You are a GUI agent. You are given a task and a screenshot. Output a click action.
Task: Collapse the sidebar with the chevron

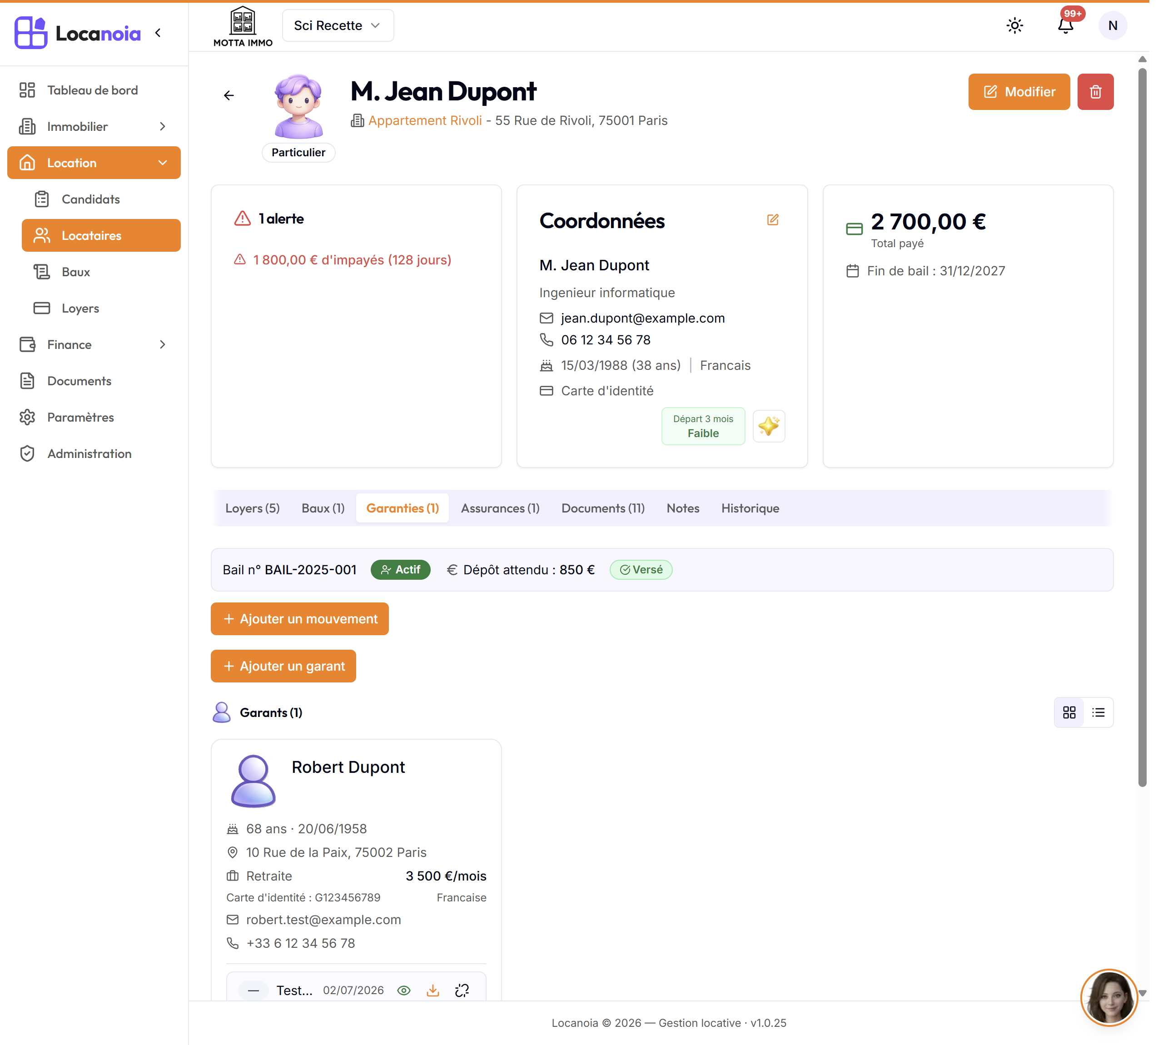pyautogui.click(x=158, y=33)
